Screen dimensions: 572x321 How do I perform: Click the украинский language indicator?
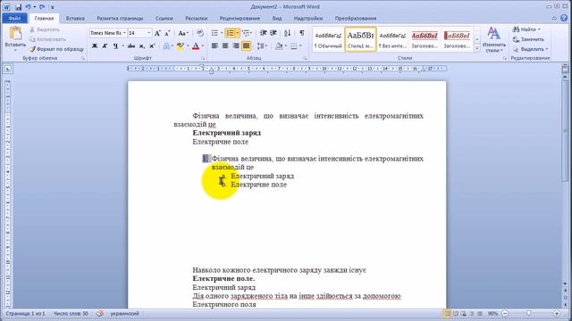pyautogui.click(x=124, y=313)
